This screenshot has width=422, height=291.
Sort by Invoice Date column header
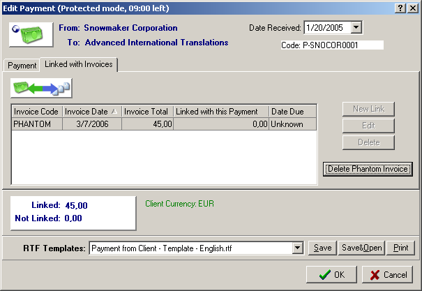[92, 112]
